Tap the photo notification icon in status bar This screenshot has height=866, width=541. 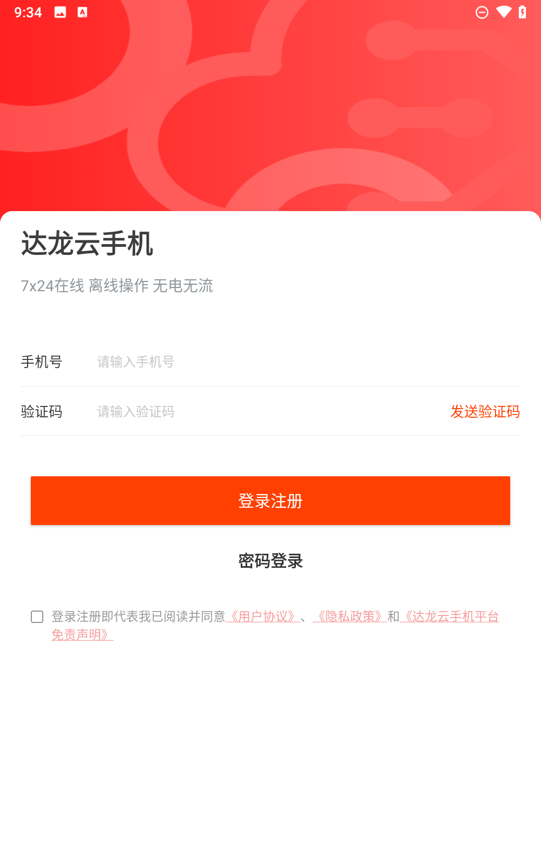60,12
